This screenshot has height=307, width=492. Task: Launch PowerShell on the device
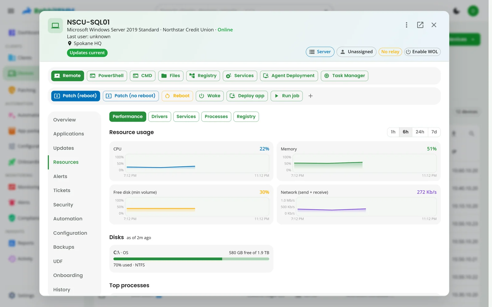pyautogui.click(x=107, y=76)
